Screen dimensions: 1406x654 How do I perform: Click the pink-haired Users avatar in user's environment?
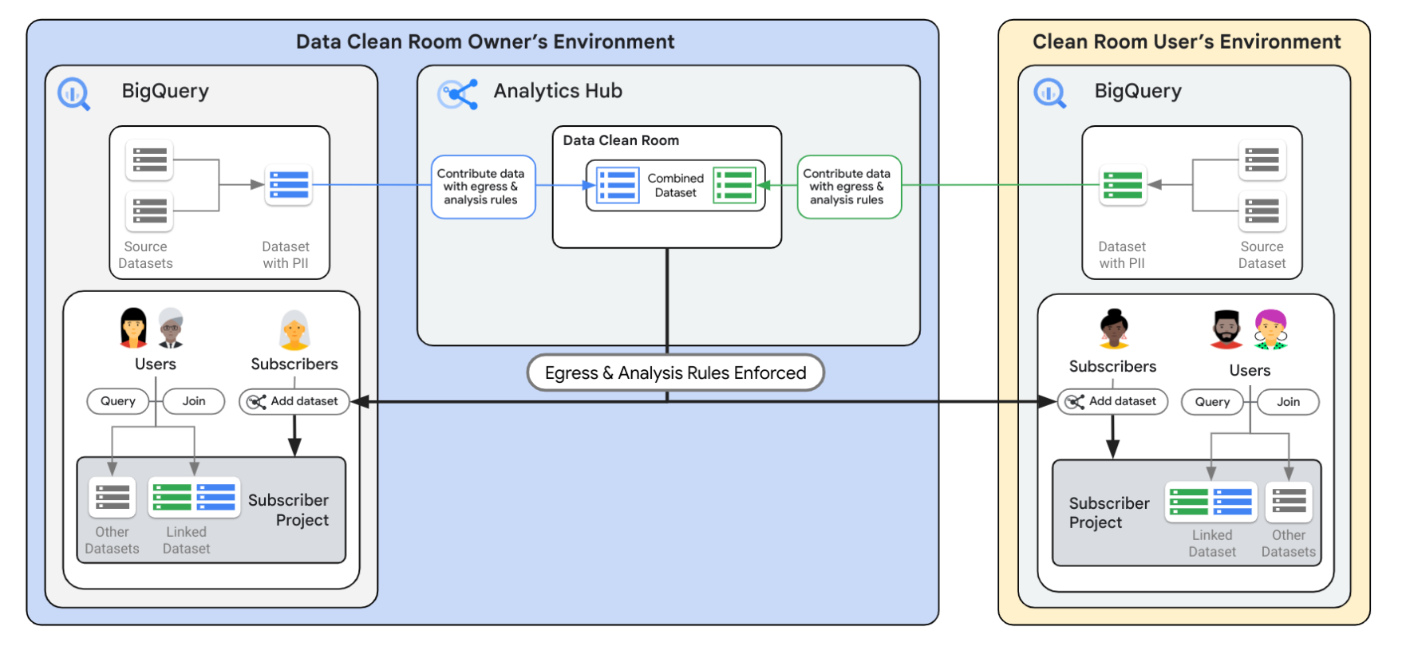[1270, 329]
